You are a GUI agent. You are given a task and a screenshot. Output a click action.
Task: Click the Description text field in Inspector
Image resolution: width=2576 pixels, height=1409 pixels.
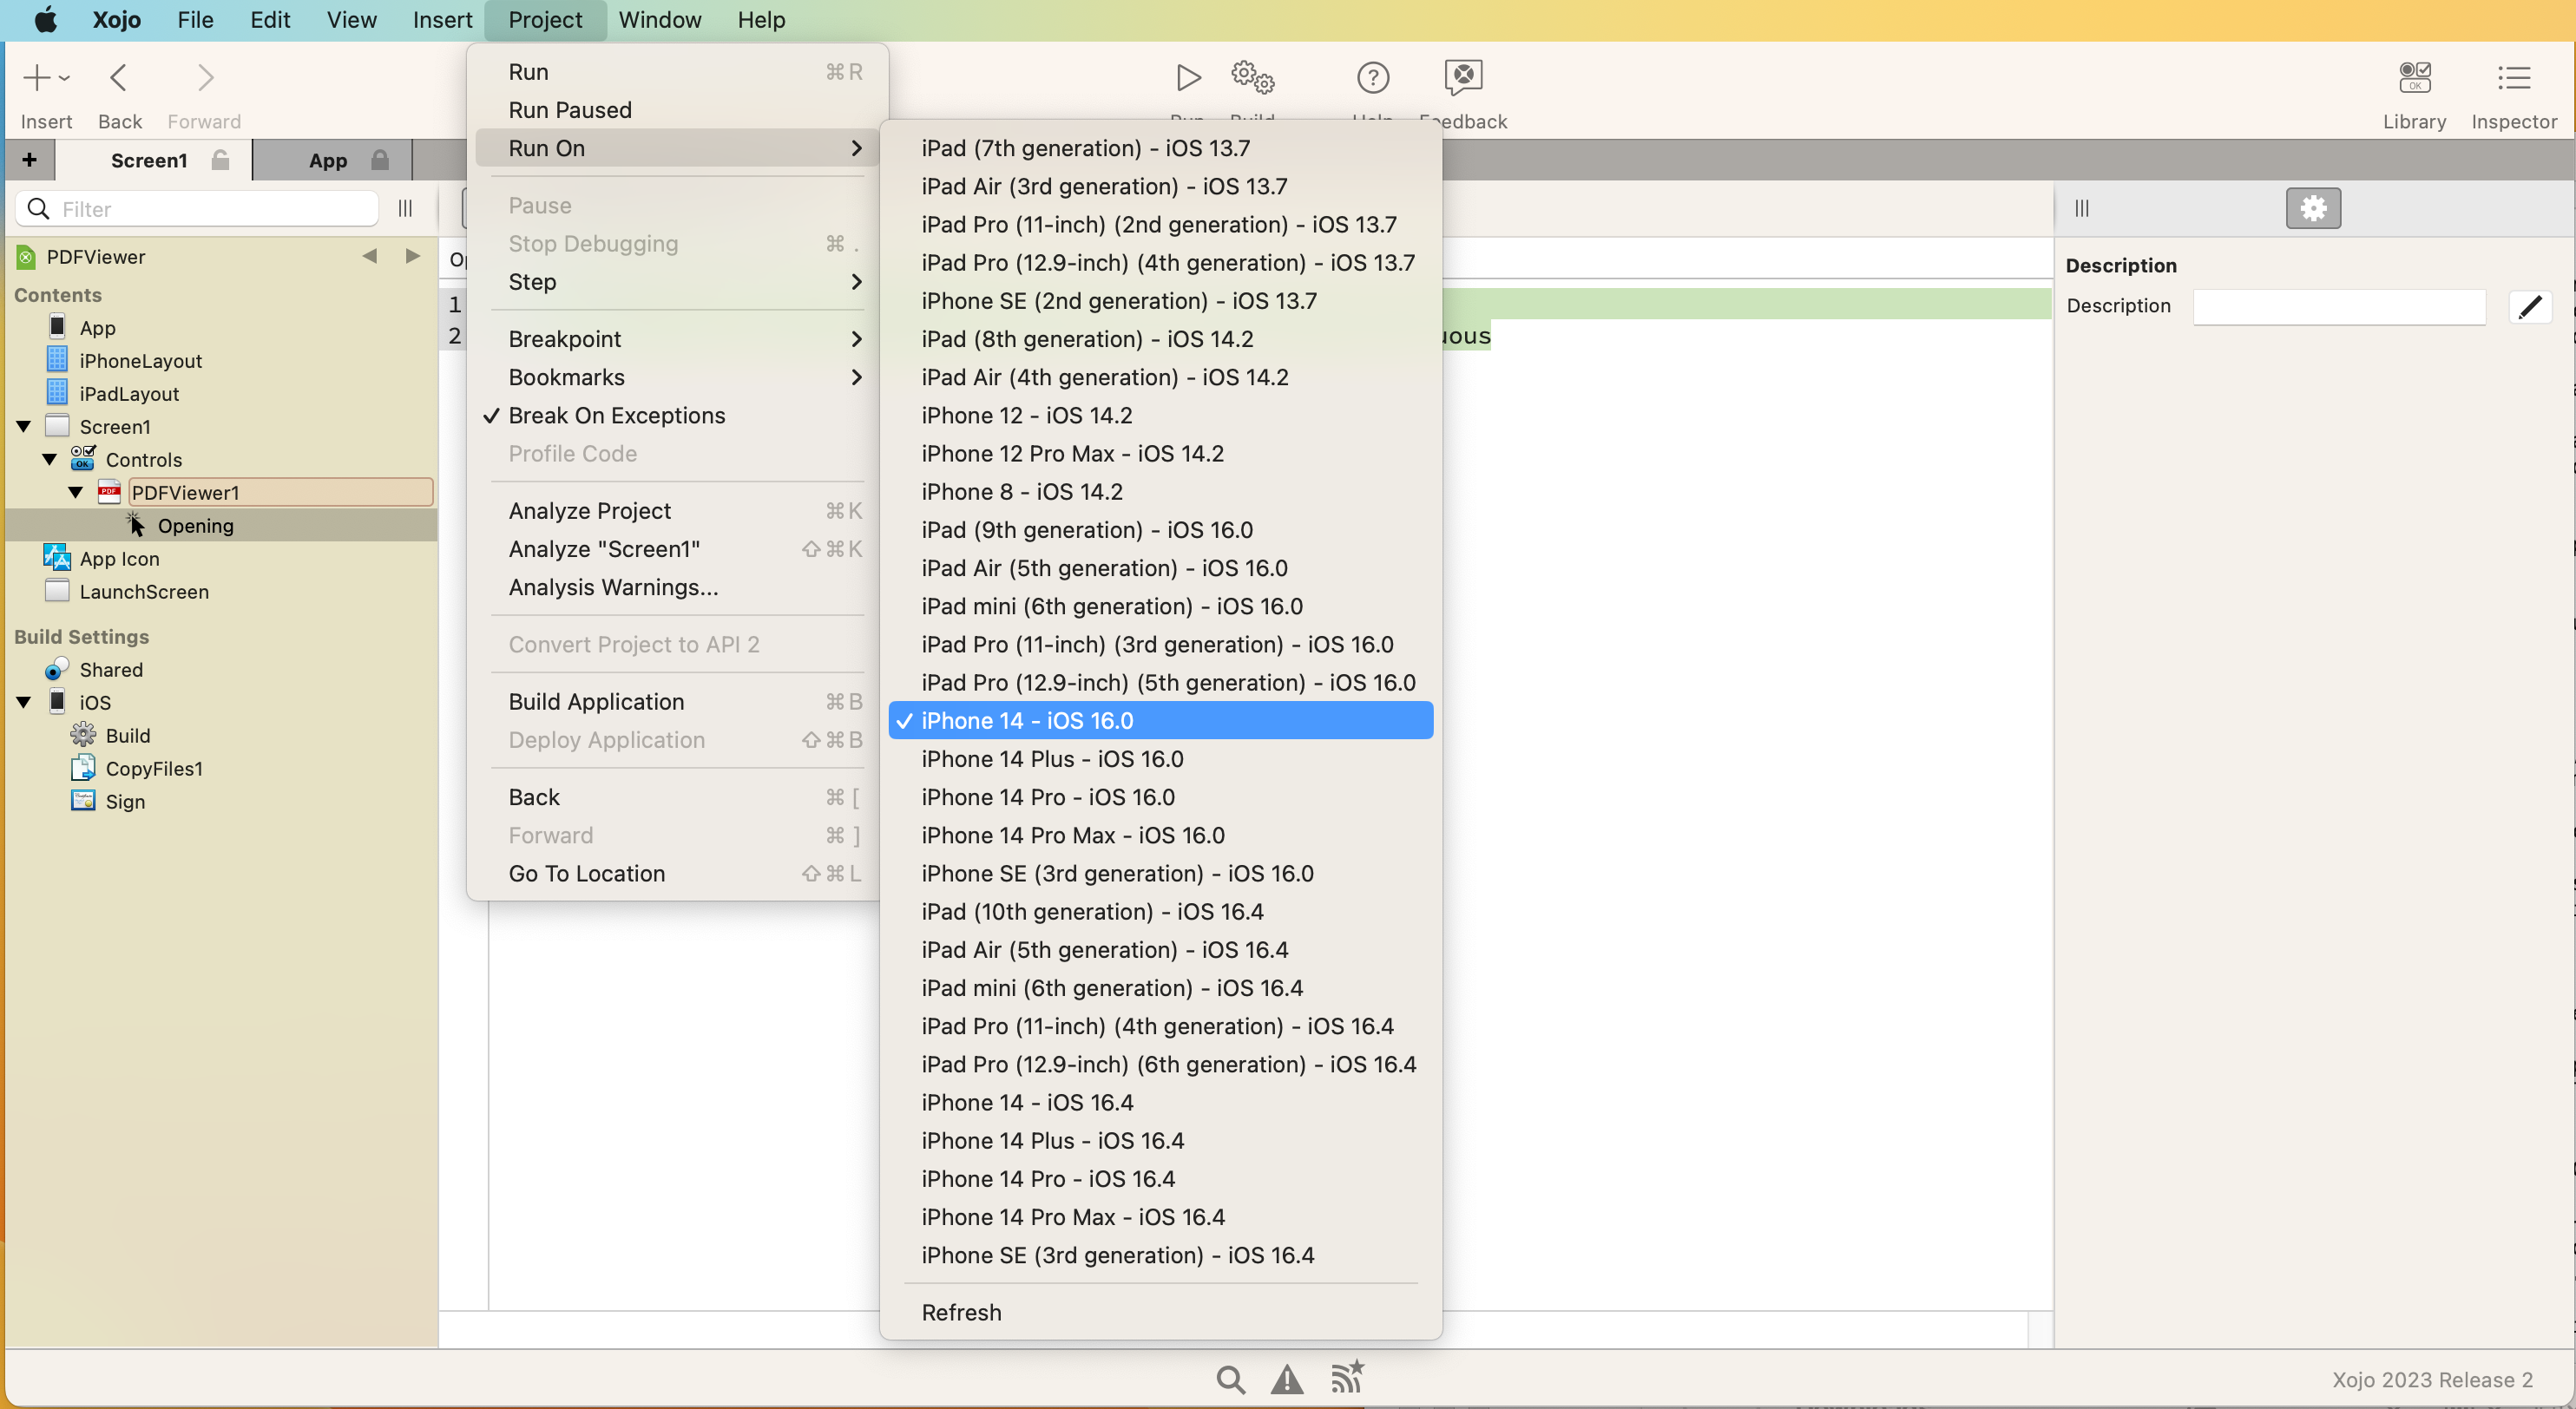[x=2338, y=307]
